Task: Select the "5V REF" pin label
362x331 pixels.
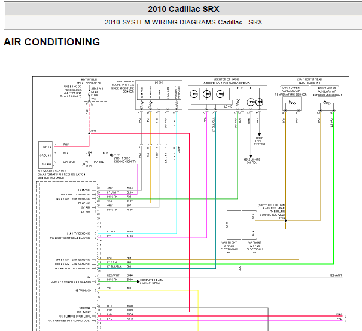Action: tap(86, 207)
